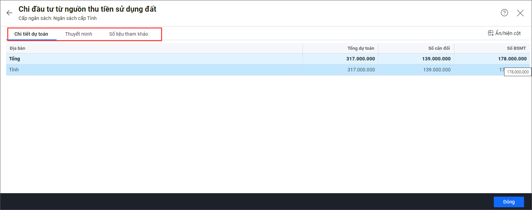Close the dialog with the X icon
532x210 pixels.
(x=520, y=13)
